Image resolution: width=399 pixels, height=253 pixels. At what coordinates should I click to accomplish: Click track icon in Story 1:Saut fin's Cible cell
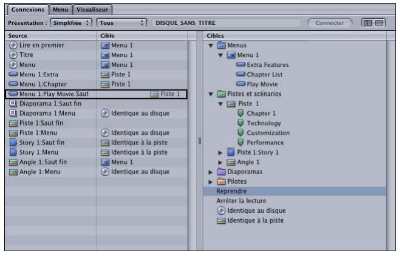(x=105, y=143)
